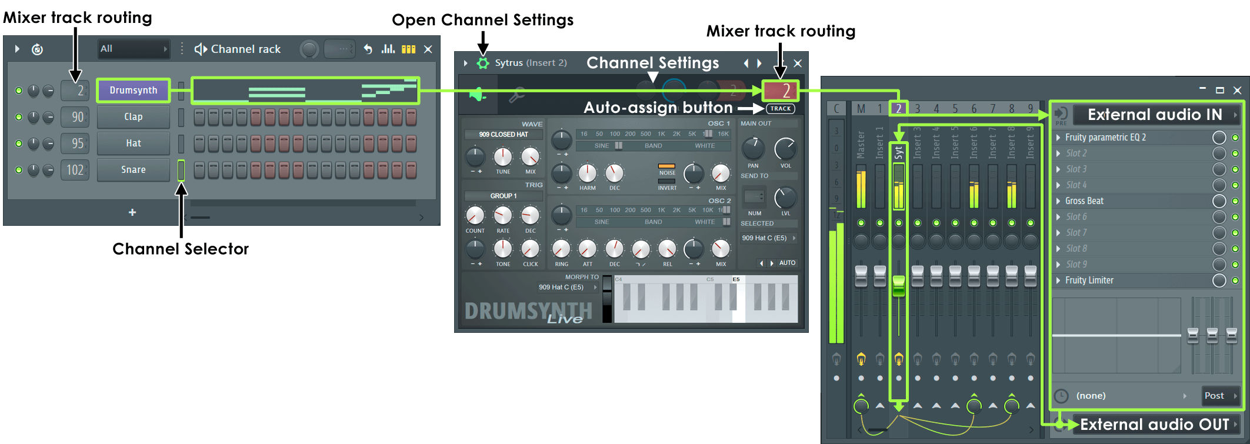1250x444 pixels.
Task: Adjust the SEND TO NUM selector
Action: (x=755, y=196)
